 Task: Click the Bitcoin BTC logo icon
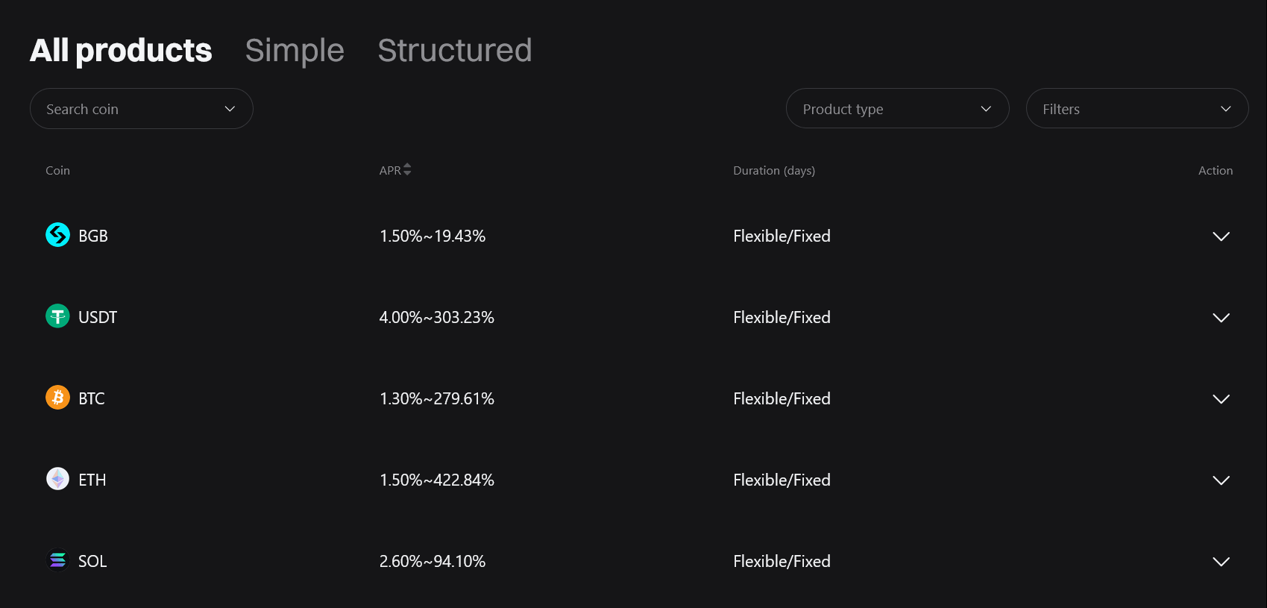(57, 398)
